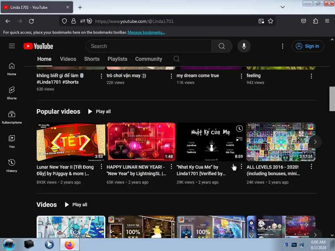Click Firefox in the taskbar
Viewport: 335px width, 251px height.
[x=70, y=244]
